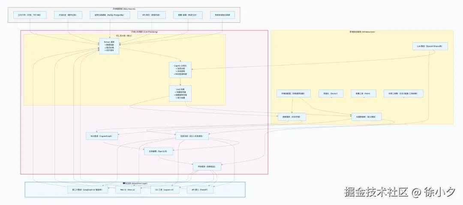Click the Web UI (Next.js) node
463x205 pixels.
[x=128, y=190]
